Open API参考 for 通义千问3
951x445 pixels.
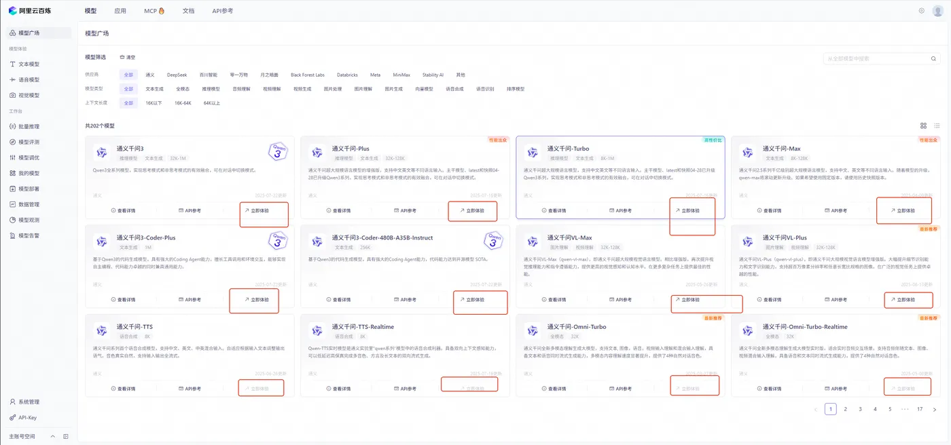pyautogui.click(x=190, y=210)
